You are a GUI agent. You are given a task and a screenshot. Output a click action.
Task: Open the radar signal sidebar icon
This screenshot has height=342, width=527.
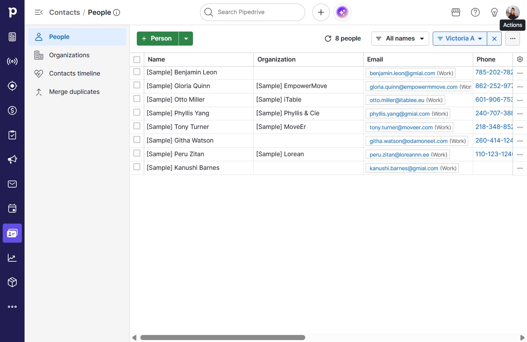coord(12,62)
